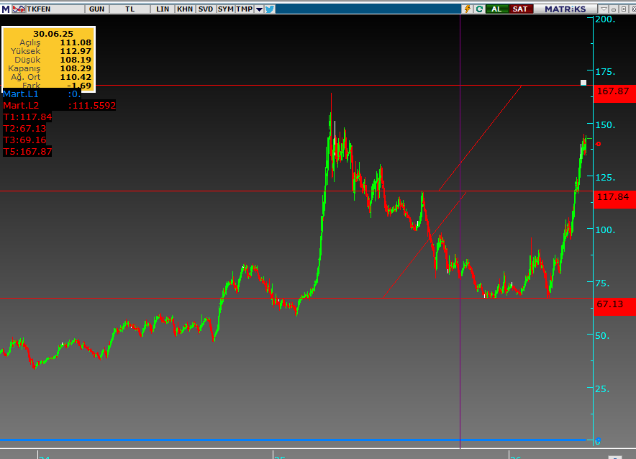Click the SVD toolbar button

(x=206, y=9)
